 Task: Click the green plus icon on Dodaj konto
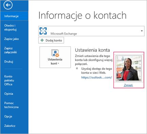click(42, 40)
